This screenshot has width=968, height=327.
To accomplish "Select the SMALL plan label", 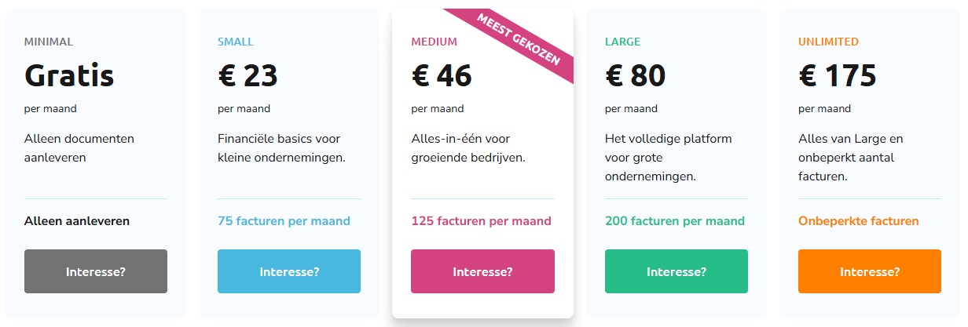I will click(x=236, y=42).
